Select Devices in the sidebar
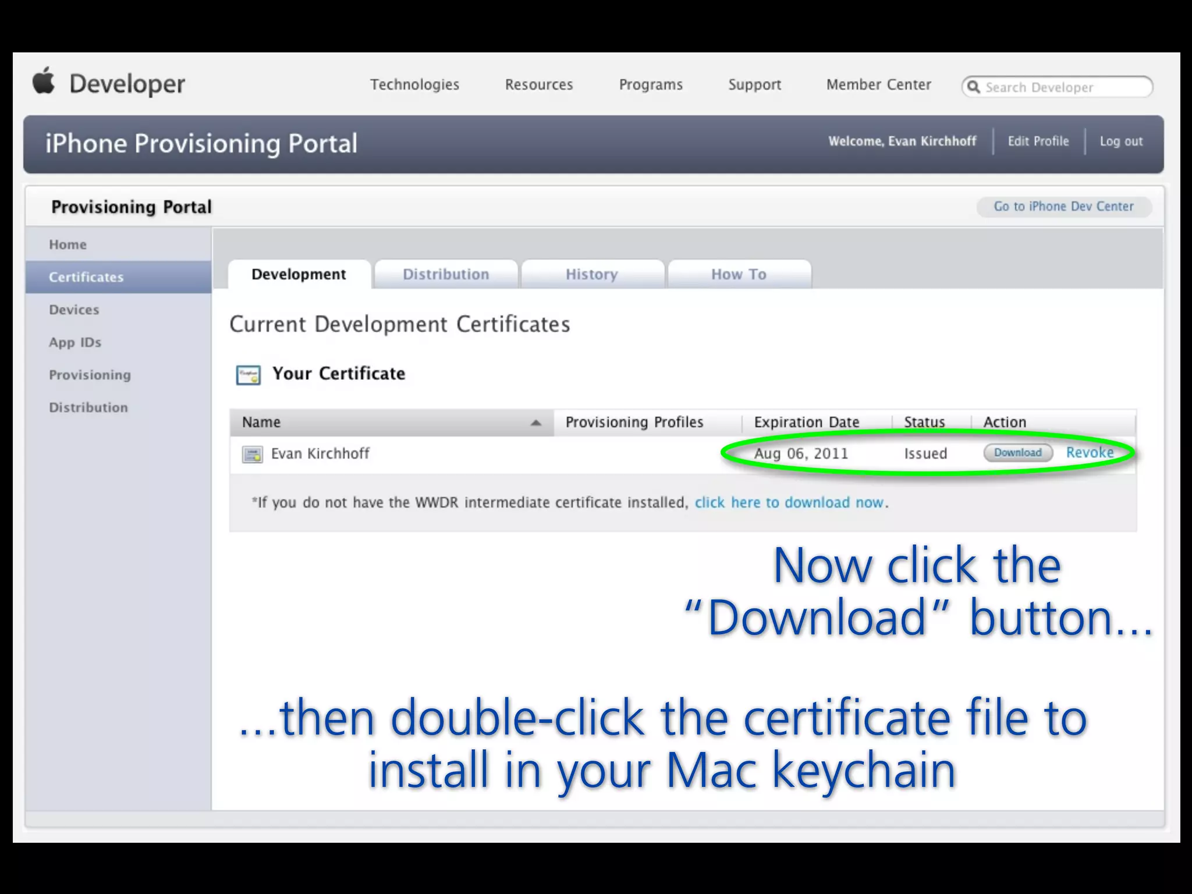 [x=118, y=310]
